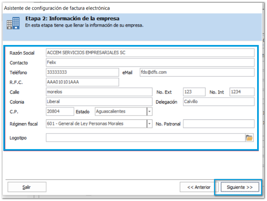Select the Contacto field containing Felix
This screenshot has width=267, height=201.
coord(150,63)
